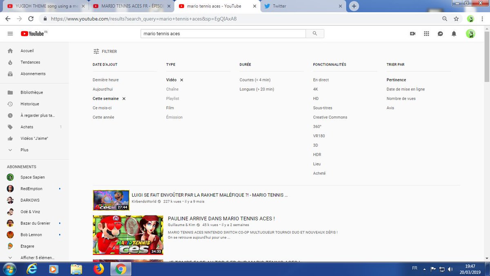Bookmark this page with star icon
This screenshot has height=276, width=490.
click(456, 19)
